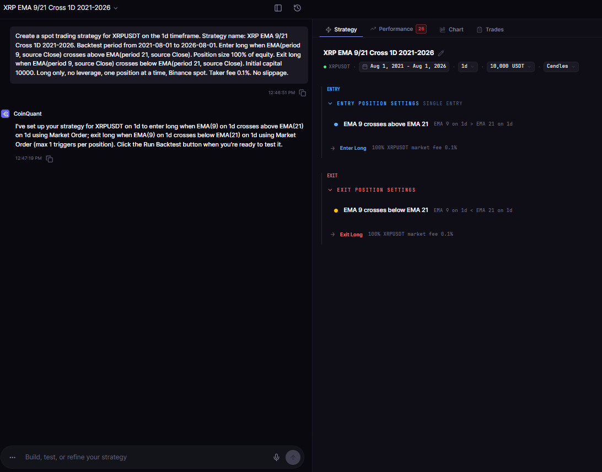Toggle the sidebar panel layout icon
This screenshot has width=602, height=472.
point(278,8)
